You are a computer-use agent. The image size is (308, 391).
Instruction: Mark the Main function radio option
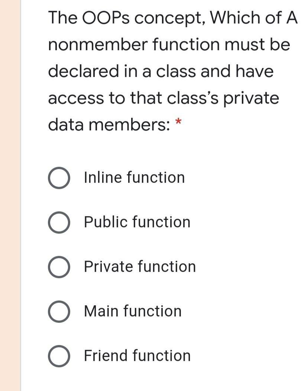(x=59, y=312)
